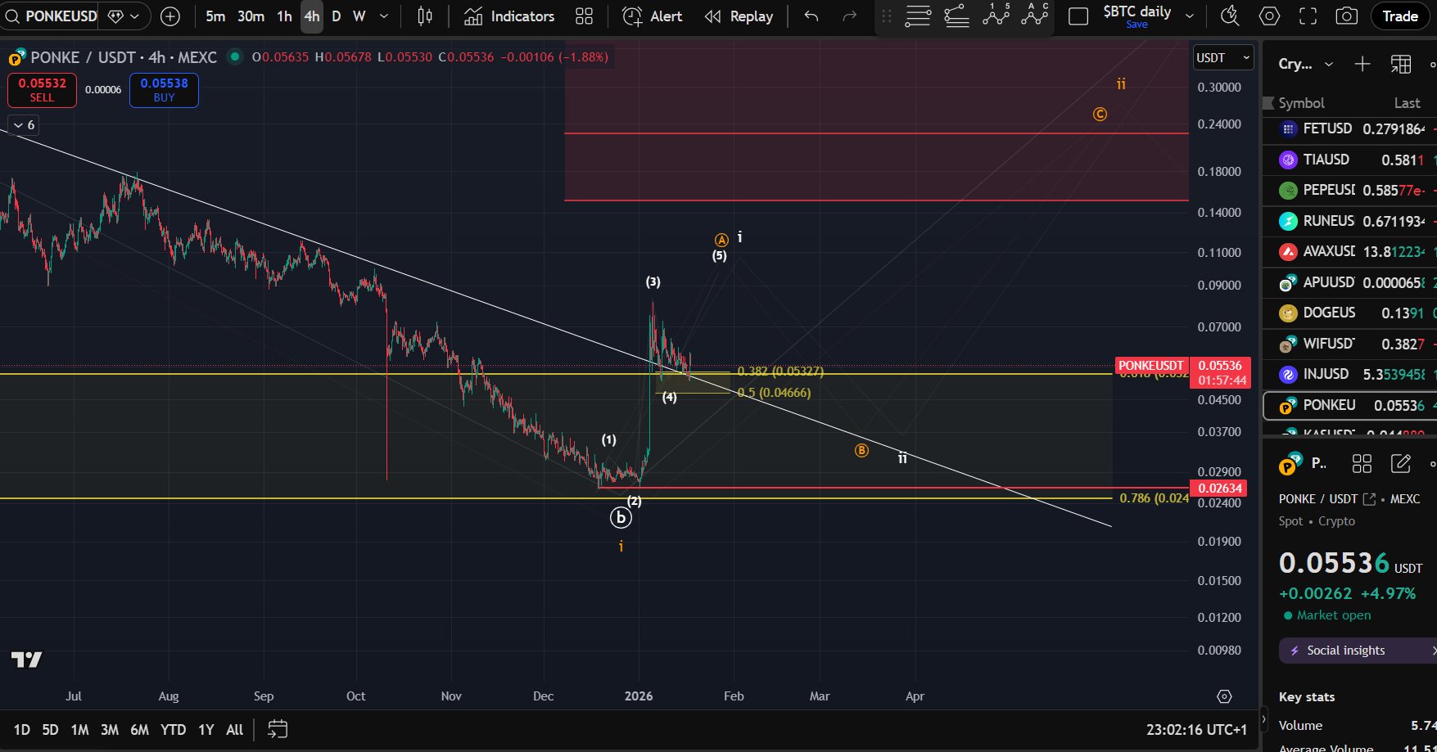
Task: Switch to the daily D timeframe
Action: point(337,16)
